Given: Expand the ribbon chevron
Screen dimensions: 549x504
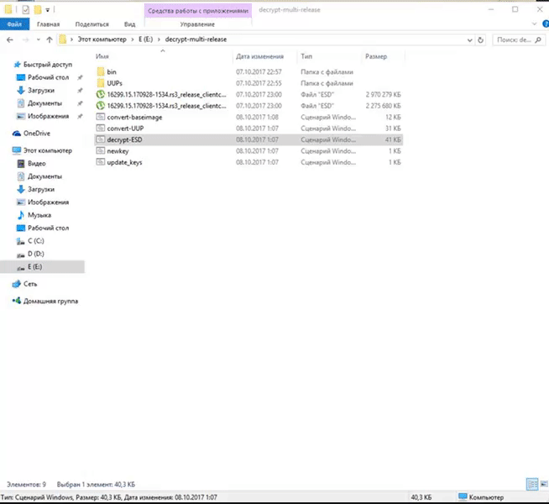Looking at the screenshot, I should 534,24.
